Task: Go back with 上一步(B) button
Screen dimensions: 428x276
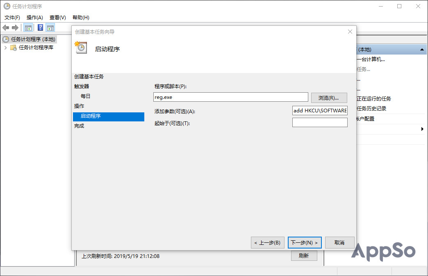Action: pyautogui.click(x=267, y=243)
